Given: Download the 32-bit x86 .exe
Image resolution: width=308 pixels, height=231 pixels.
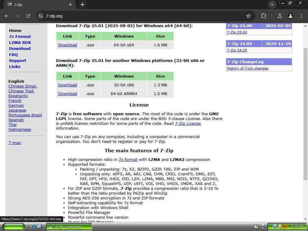Looking at the screenshot, I should pos(67,85).
